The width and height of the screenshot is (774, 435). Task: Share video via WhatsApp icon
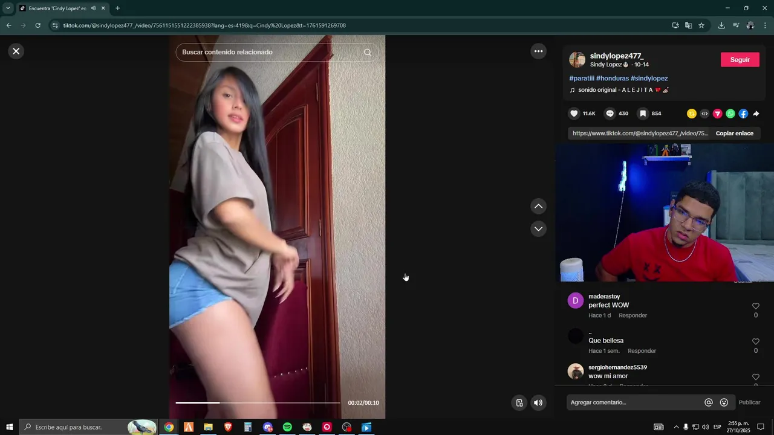tap(730, 114)
